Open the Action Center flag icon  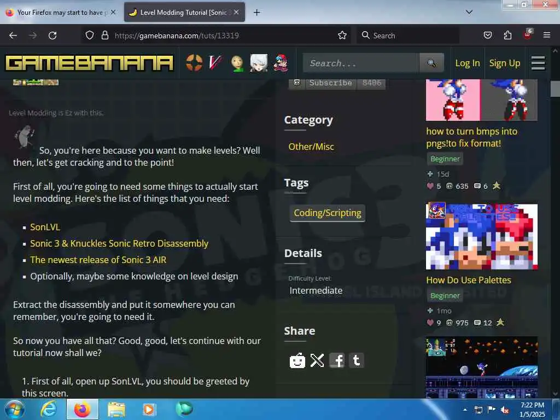492,410
